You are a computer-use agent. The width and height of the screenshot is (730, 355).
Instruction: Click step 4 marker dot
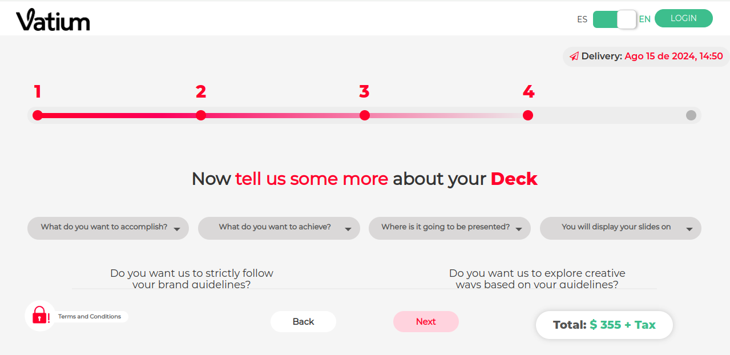(528, 115)
